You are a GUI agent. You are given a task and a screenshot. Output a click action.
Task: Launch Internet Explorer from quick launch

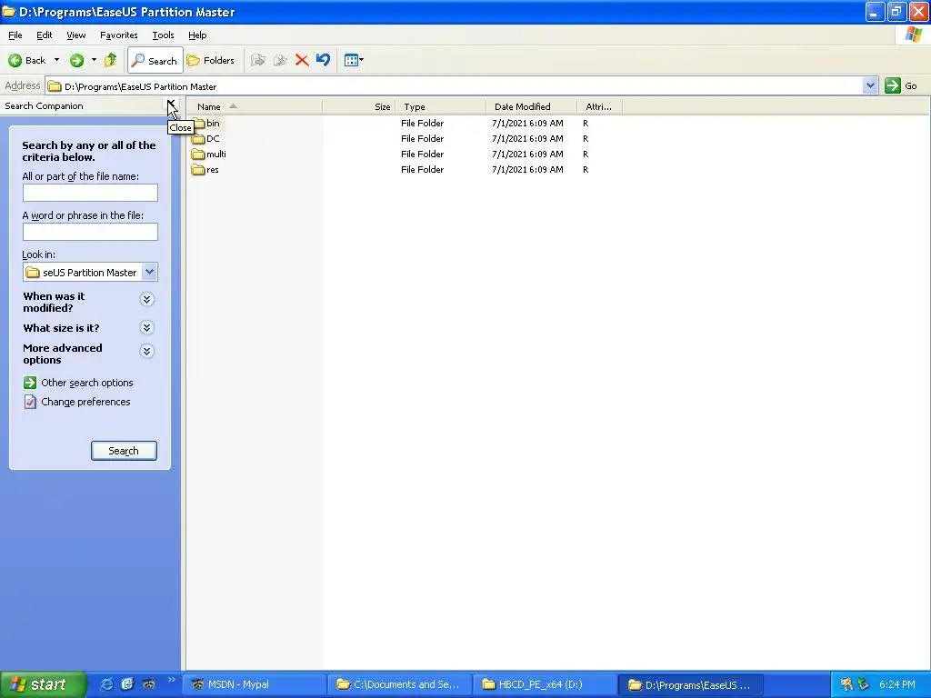coord(106,684)
